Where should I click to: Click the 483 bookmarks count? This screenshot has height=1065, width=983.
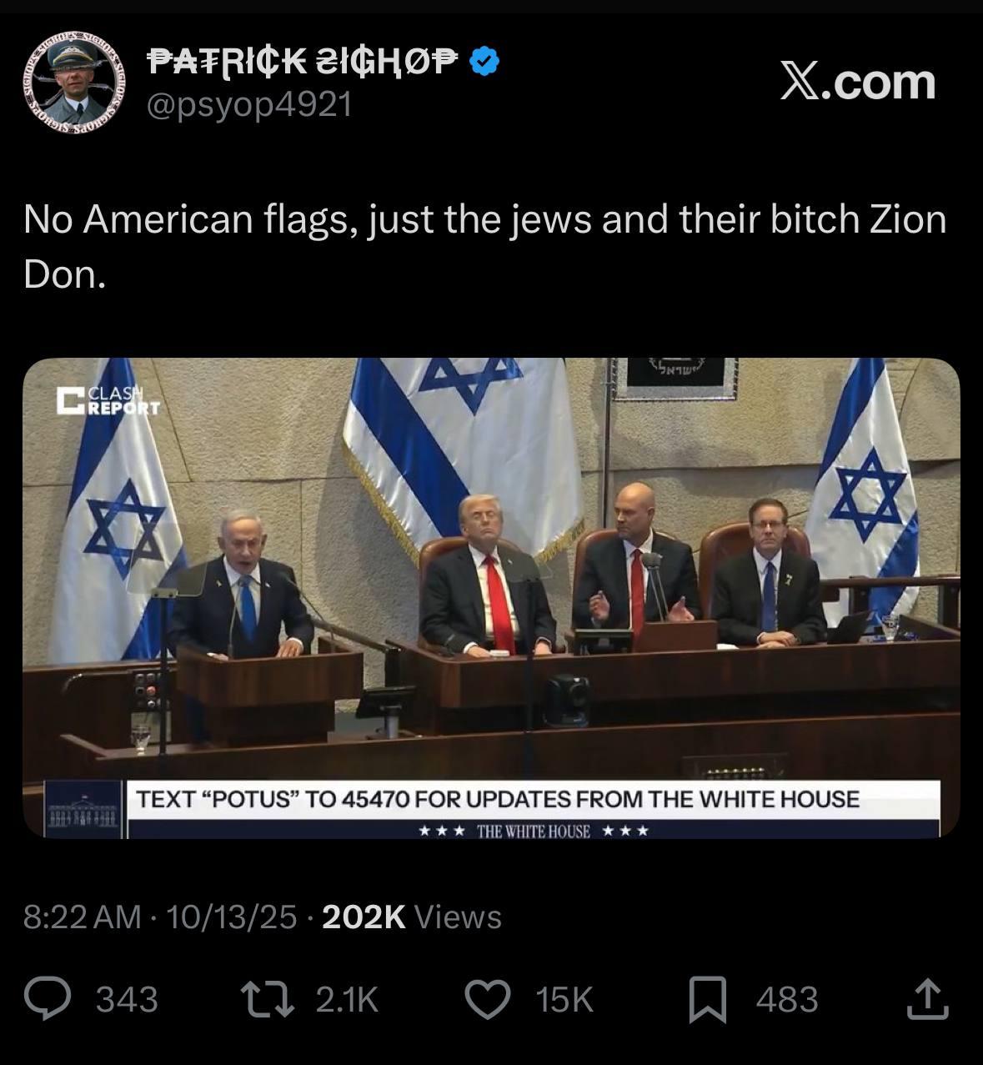[x=787, y=999]
